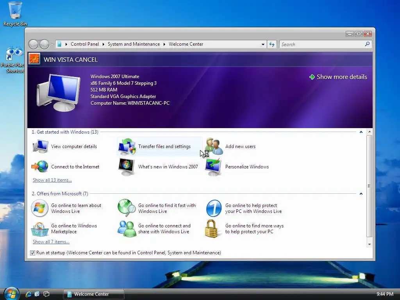Image resolution: width=400 pixels, height=300 pixels.
Task: Click the 512 MB RAM text
Action: tap(104, 90)
